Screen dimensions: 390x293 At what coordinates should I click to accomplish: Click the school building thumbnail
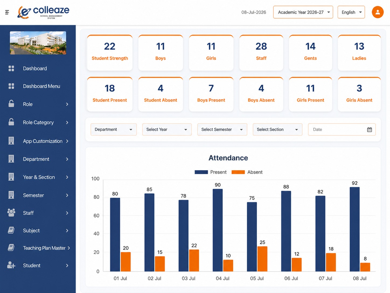tap(38, 43)
